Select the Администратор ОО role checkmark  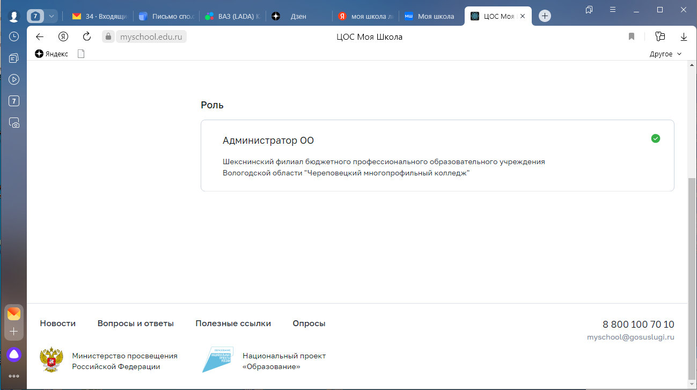pyautogui.click(x=655, y=138)
